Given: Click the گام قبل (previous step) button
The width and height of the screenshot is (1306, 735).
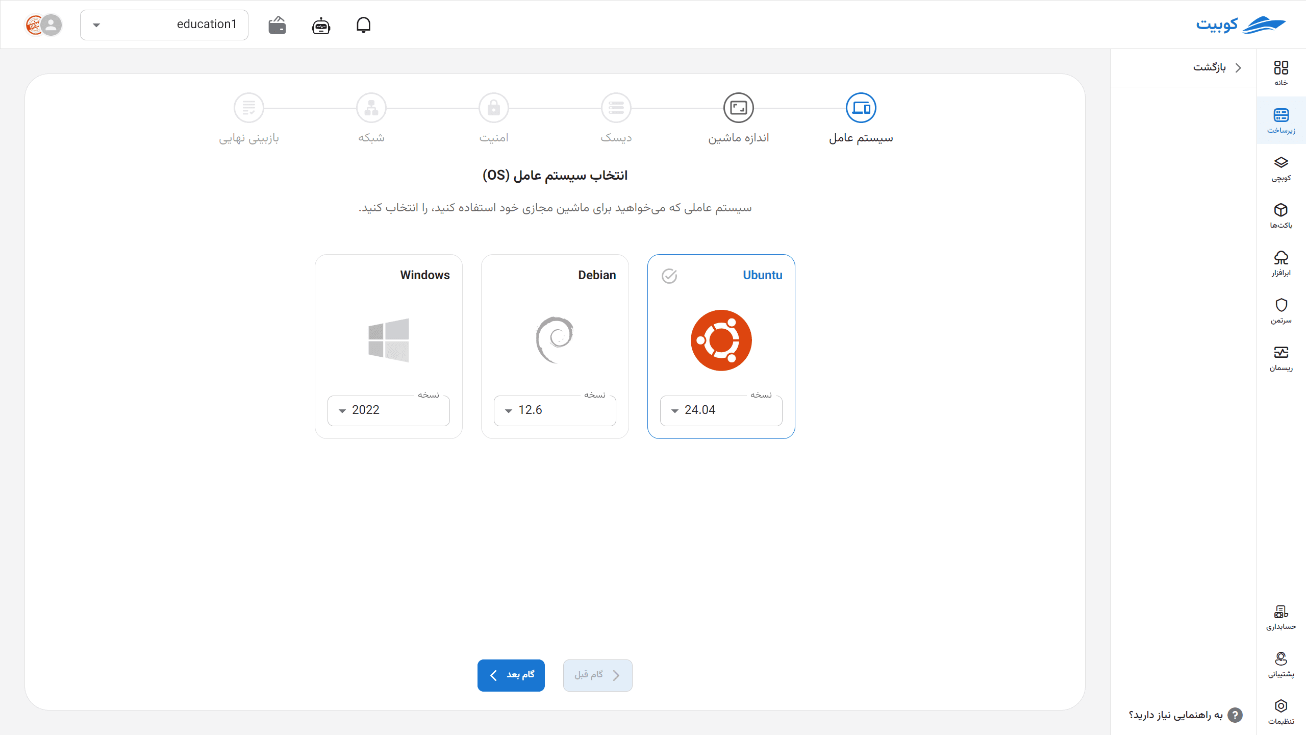Looking at the screenshot, I should coord(598,675).
